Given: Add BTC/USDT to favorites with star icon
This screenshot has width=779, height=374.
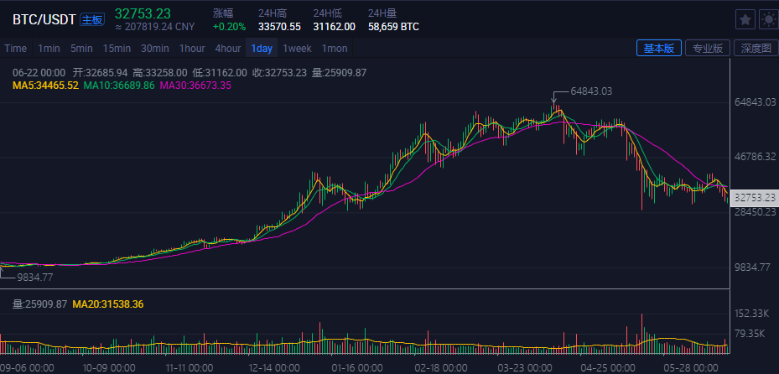Looking at the screenshot, I should pos(745,19).
